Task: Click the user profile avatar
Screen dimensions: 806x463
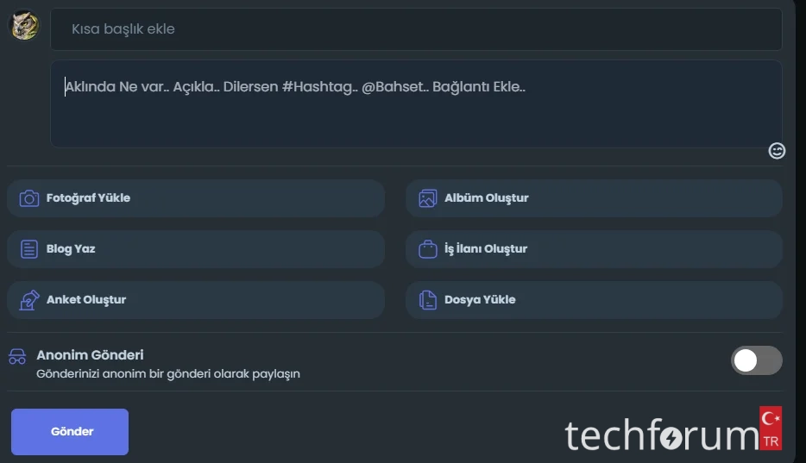Action: pyautogui.click(x=23, y=25)
